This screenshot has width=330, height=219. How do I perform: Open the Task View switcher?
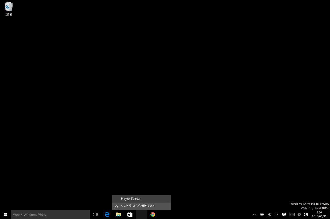pos(95,214)
